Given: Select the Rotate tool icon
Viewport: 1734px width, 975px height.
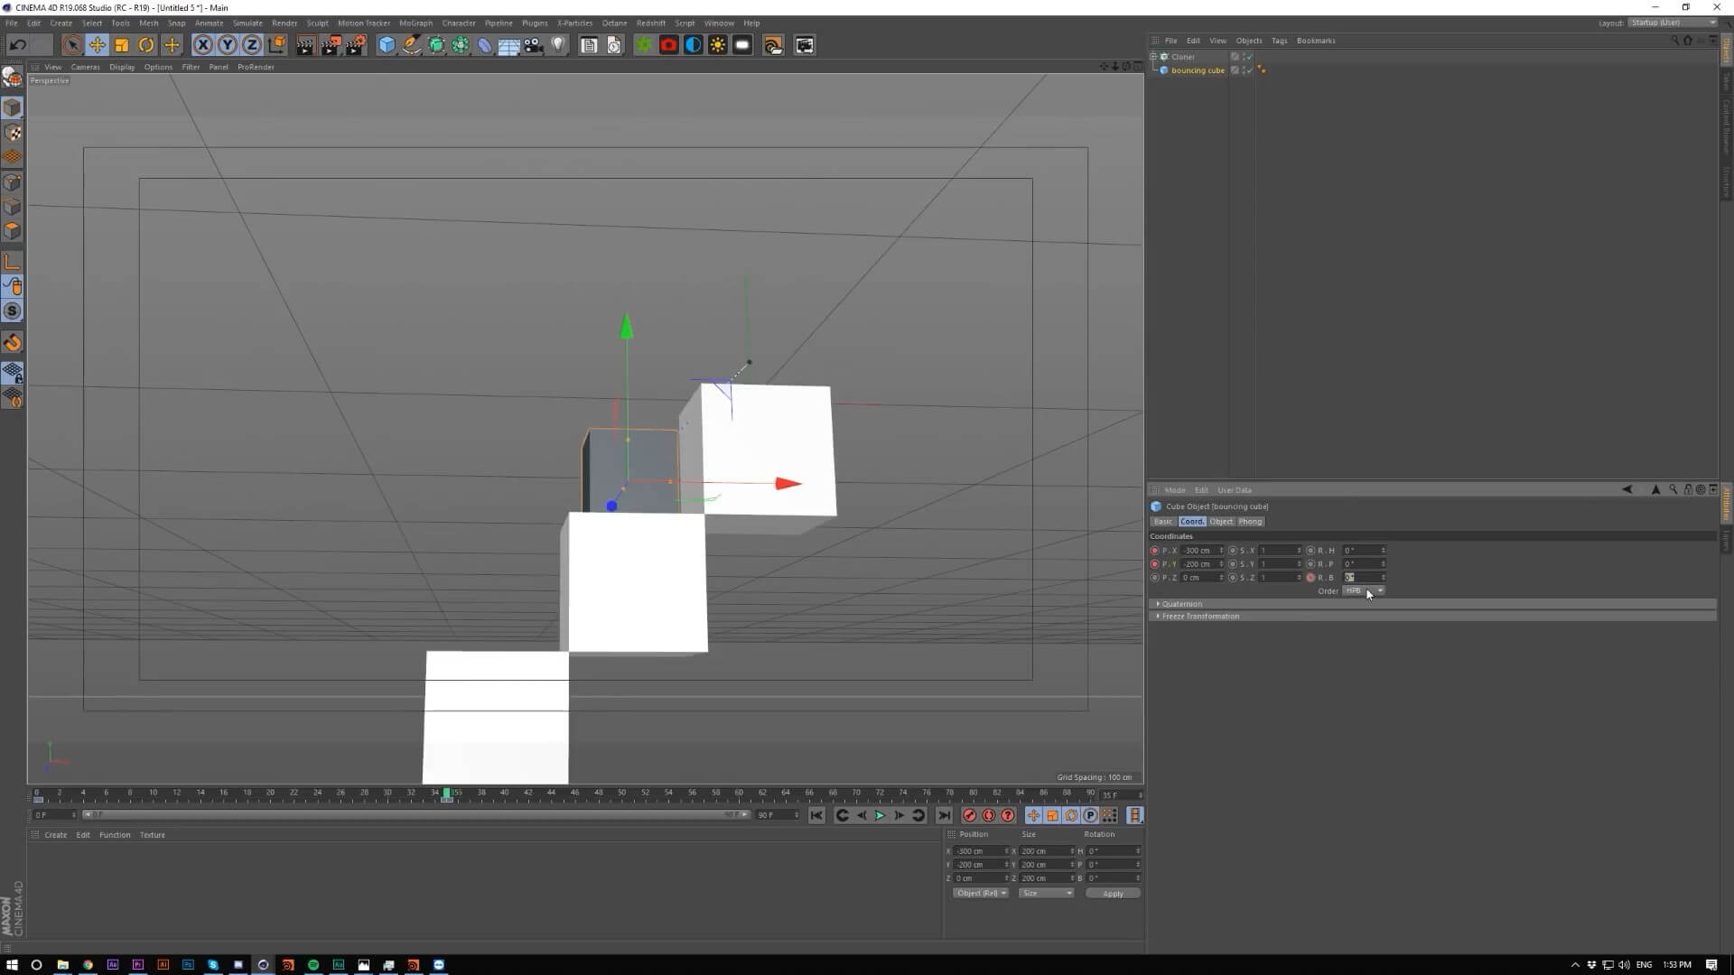Looking at the screenshot, I should [x=146, y=45].
